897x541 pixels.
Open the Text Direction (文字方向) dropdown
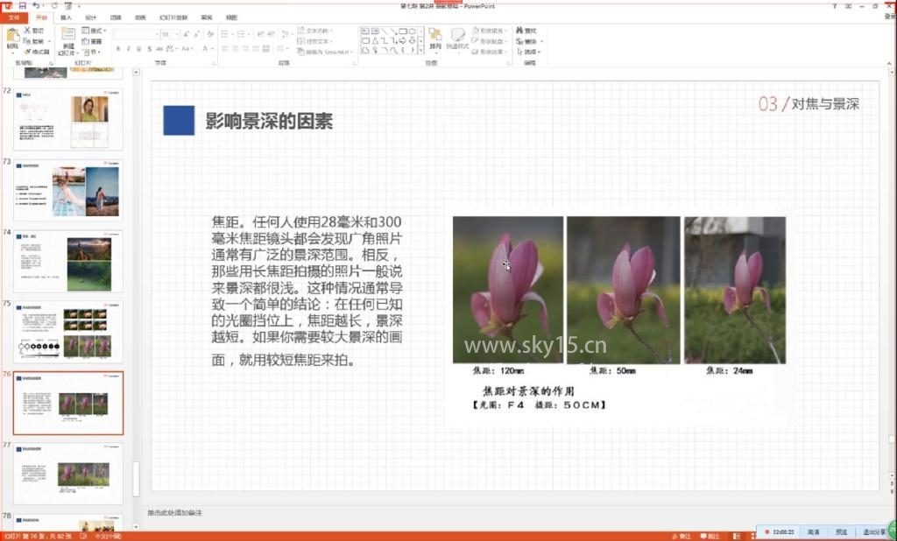[x=315, y=31]
